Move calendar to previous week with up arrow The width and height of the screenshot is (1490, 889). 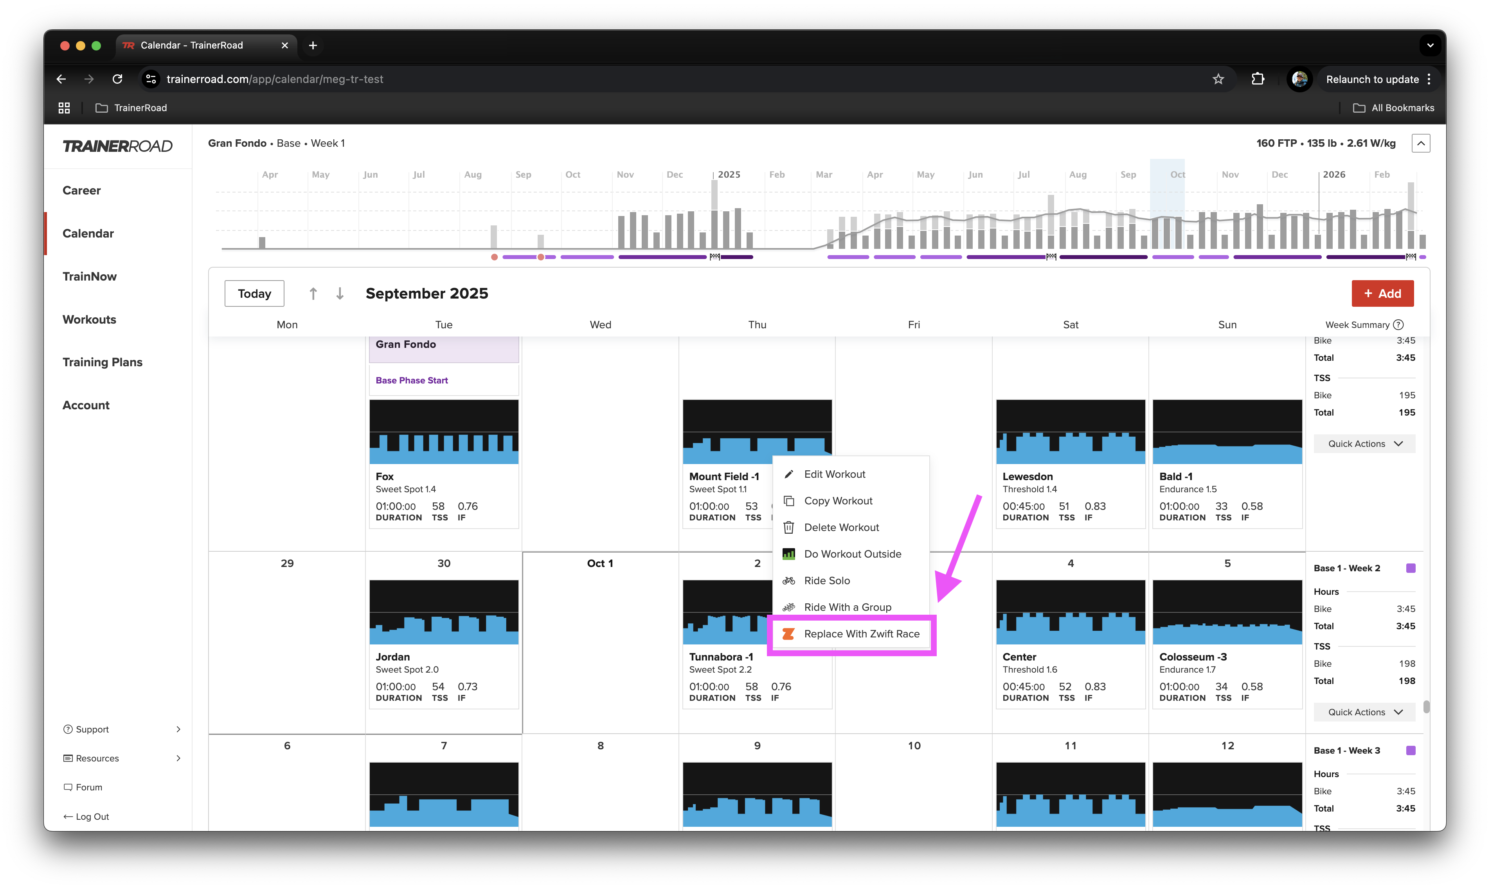tap(313, 293)
